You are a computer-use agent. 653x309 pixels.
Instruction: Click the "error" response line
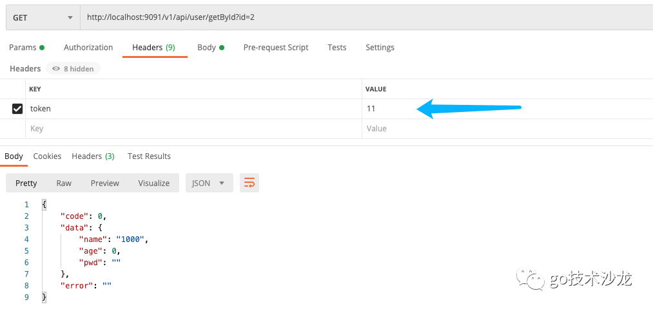click(x=86, y=286)
